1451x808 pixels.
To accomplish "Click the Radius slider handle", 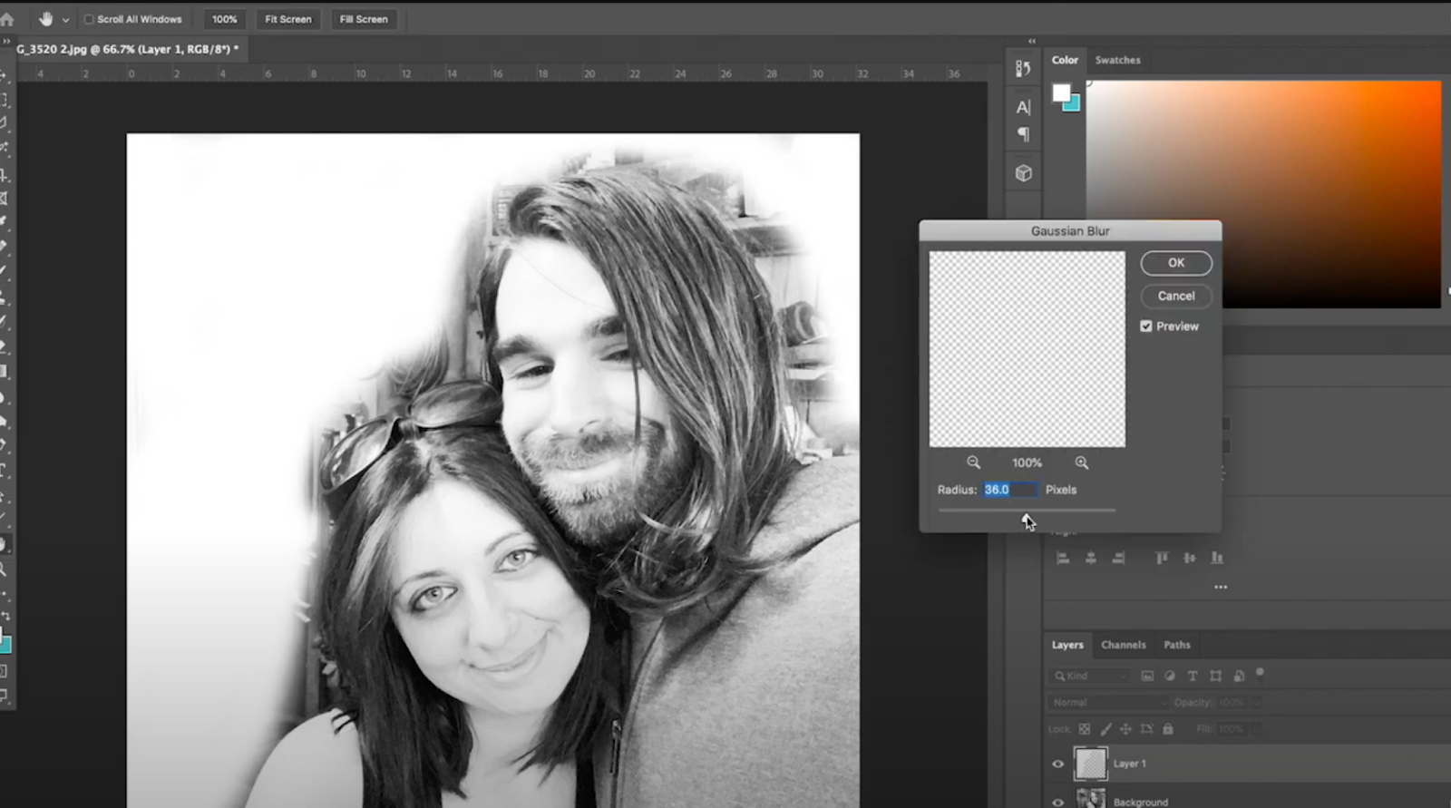I will (1027, 518).
